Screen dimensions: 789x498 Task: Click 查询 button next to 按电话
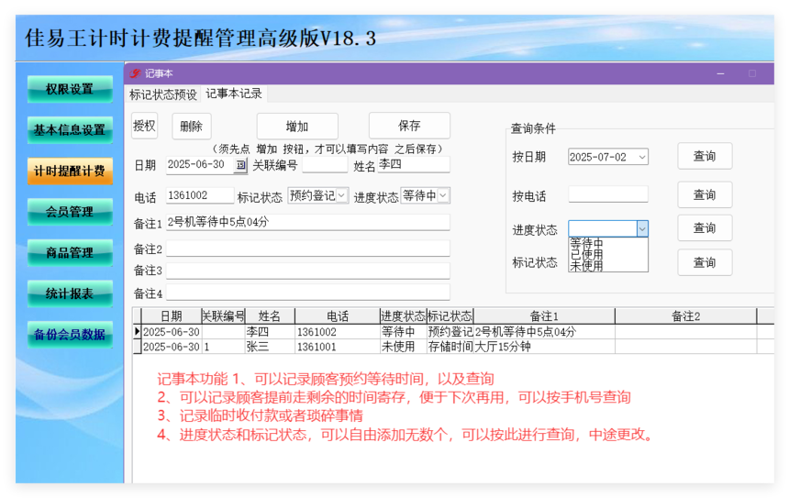point(705,194)
